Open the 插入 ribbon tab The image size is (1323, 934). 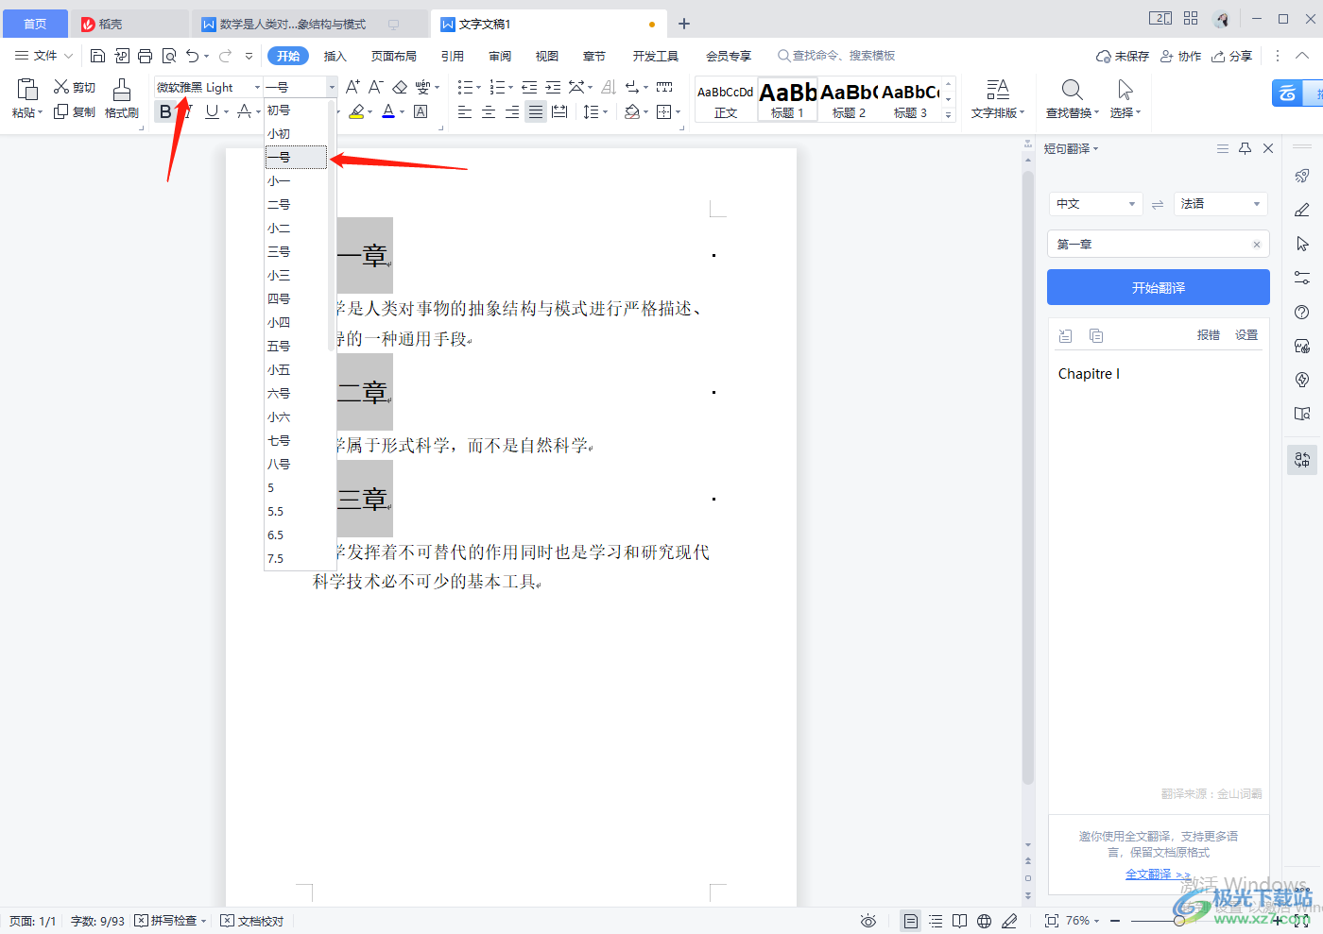(x=335, y=56)
